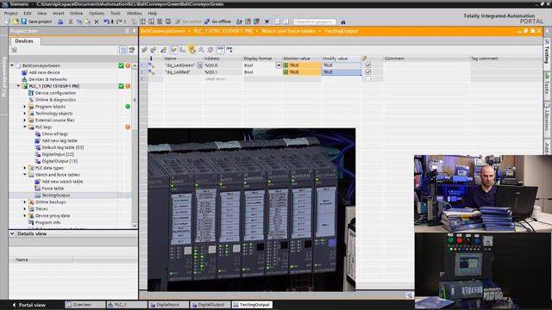Open the Options menu
Image resolution: width=552 pixels, height=310 pixels.
pos(96,13)
